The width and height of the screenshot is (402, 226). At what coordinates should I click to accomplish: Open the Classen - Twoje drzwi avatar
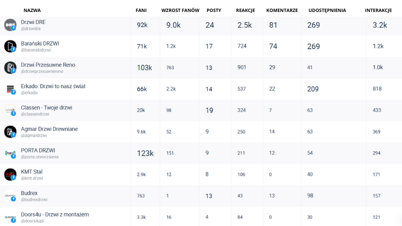pos(10,110)
